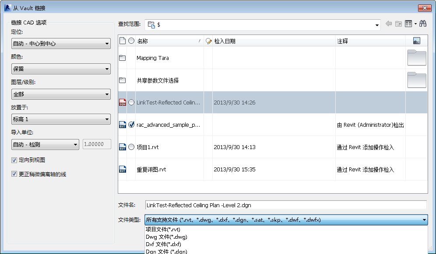
Task: Click the date 2013/9/30 14:26
Action: pos(234,102)
